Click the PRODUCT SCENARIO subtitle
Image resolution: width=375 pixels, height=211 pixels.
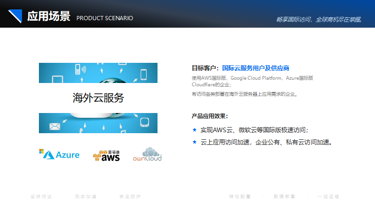tap(105, 18)
